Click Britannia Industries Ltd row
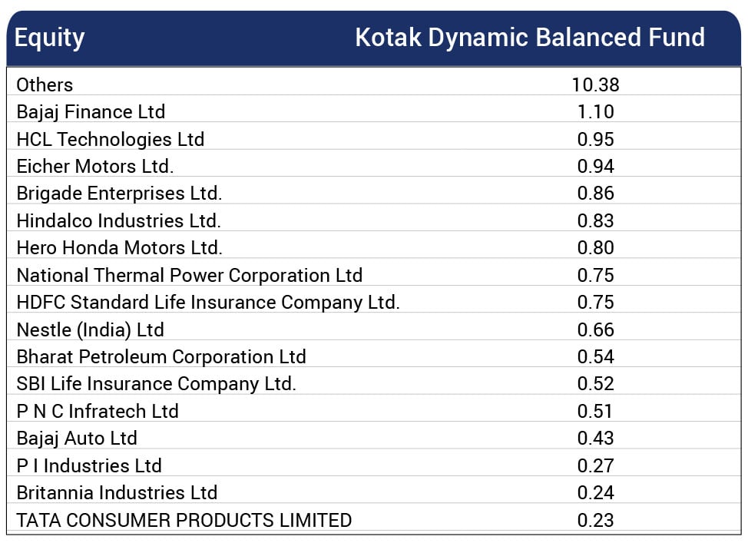This screenshot has height=543, width=748. click(x=117, y=493)
